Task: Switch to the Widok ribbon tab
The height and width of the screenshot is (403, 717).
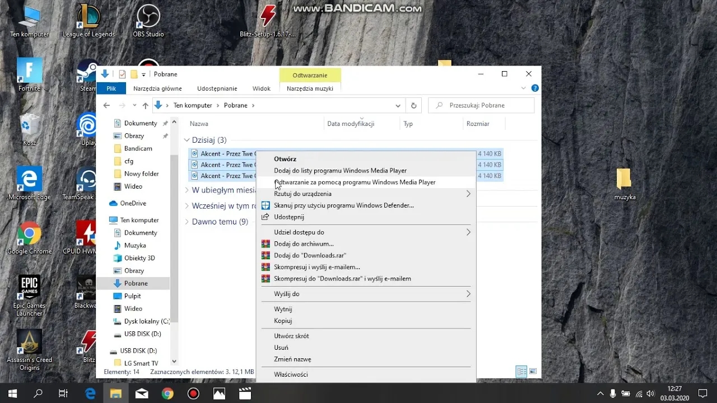Action: (261, 88)
